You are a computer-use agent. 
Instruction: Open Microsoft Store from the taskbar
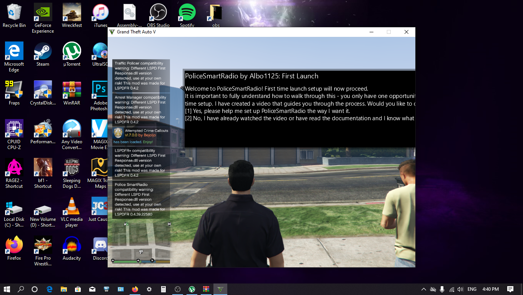point(78,289)
